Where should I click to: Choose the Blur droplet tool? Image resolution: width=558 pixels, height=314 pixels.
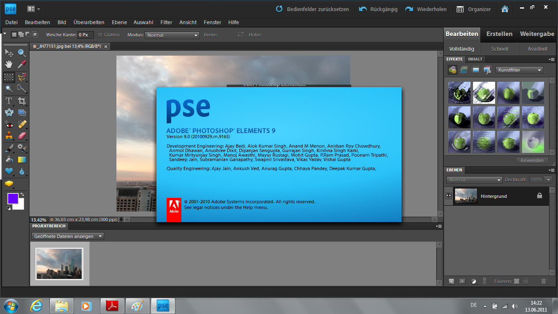coord(22,171)
